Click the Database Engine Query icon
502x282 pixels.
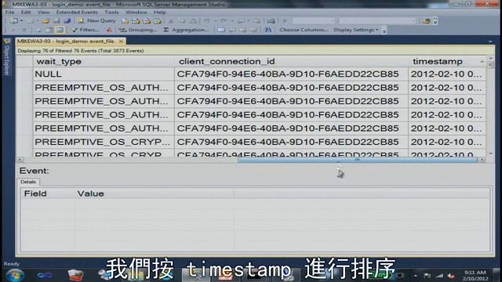click(x=125, y=21)
